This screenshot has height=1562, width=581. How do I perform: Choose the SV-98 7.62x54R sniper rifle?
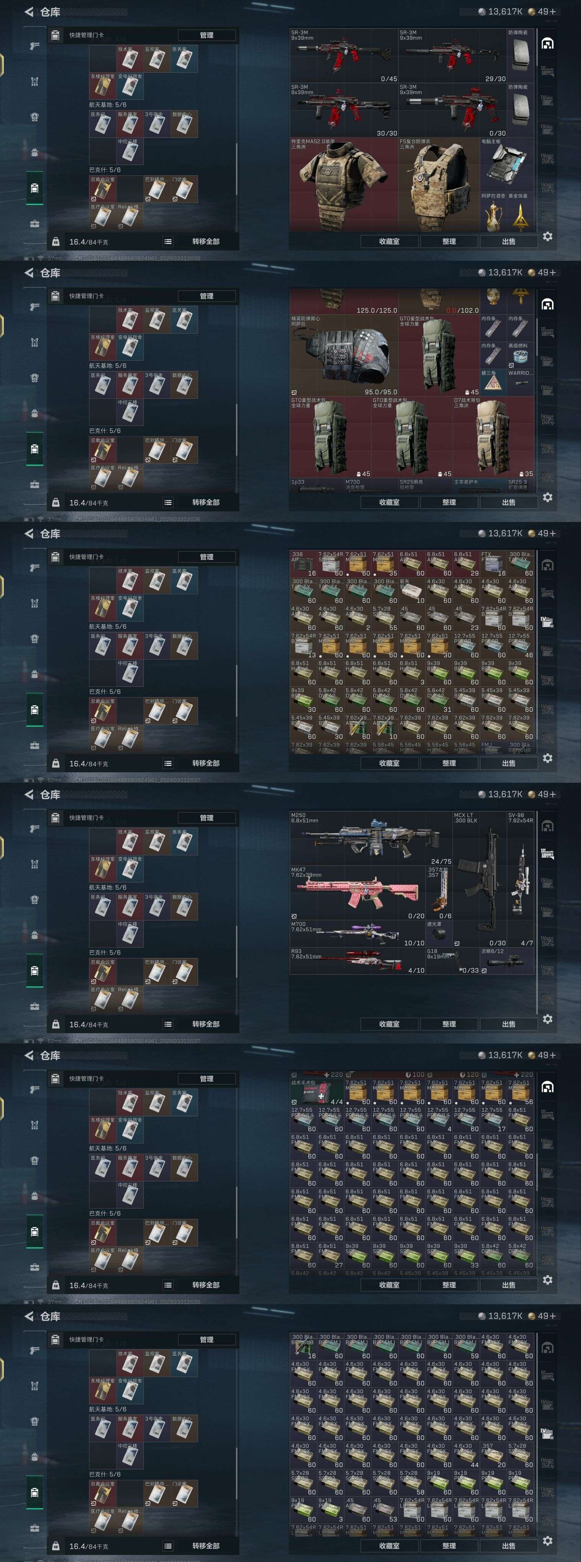coord(520,879)
